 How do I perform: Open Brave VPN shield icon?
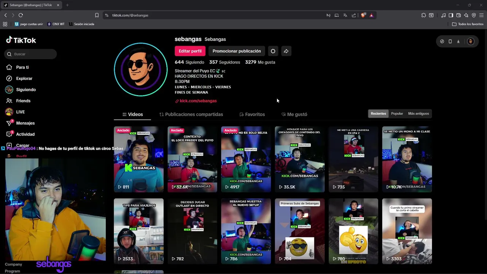click(474, 15)
